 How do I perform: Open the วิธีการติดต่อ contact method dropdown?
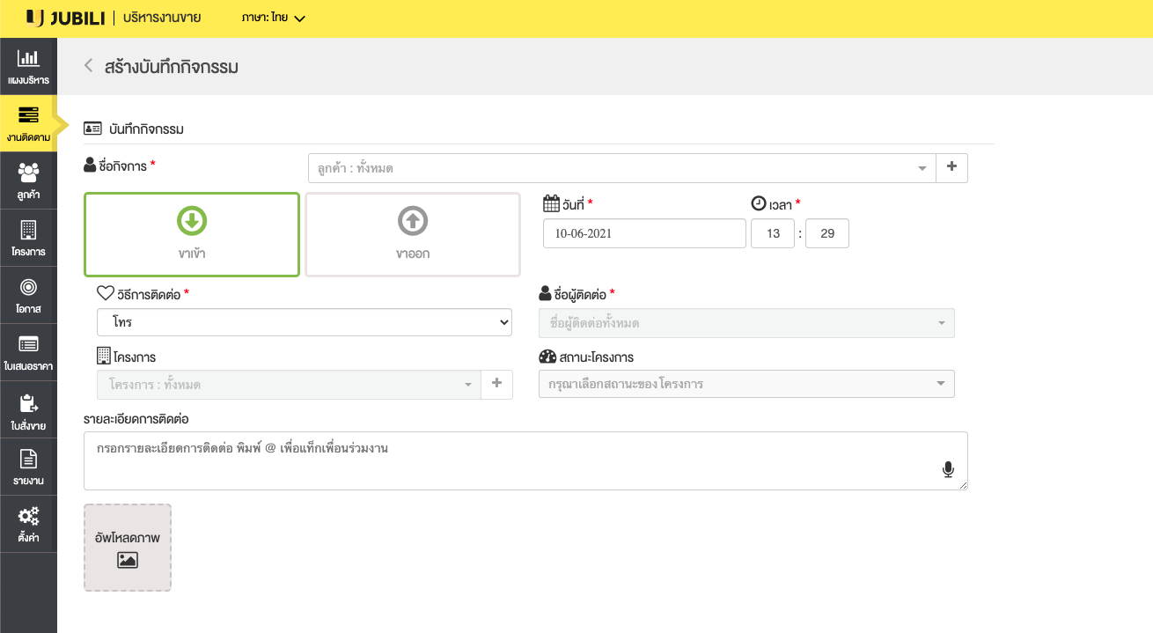304,323
